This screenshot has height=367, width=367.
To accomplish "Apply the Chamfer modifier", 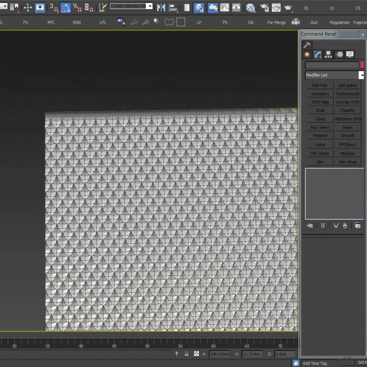I will point(348,111).
